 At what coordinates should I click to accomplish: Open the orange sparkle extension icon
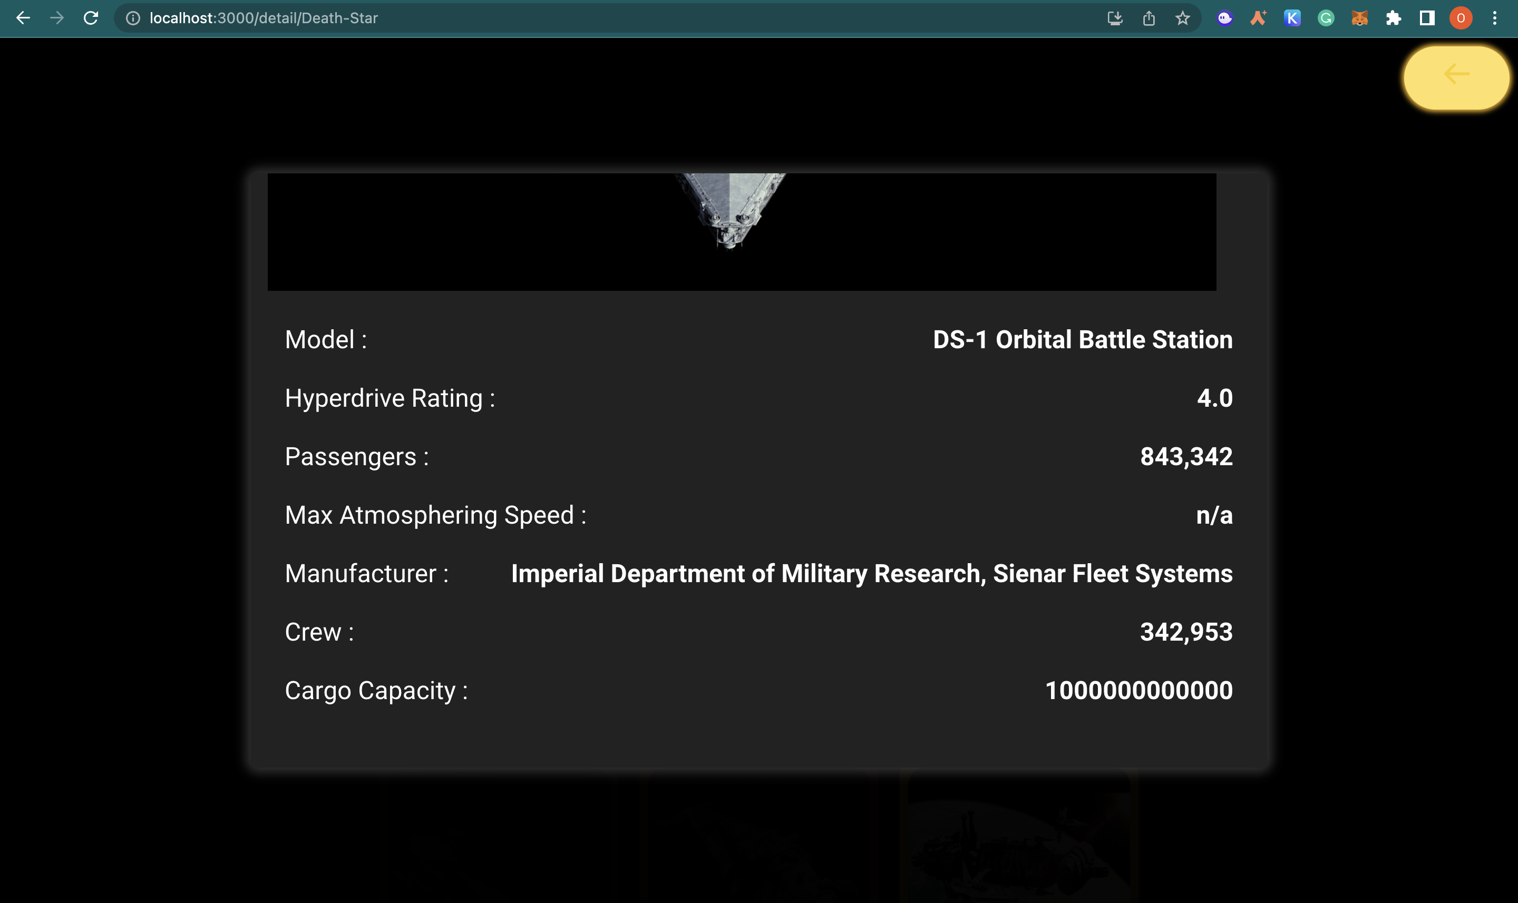[1258, 18]
